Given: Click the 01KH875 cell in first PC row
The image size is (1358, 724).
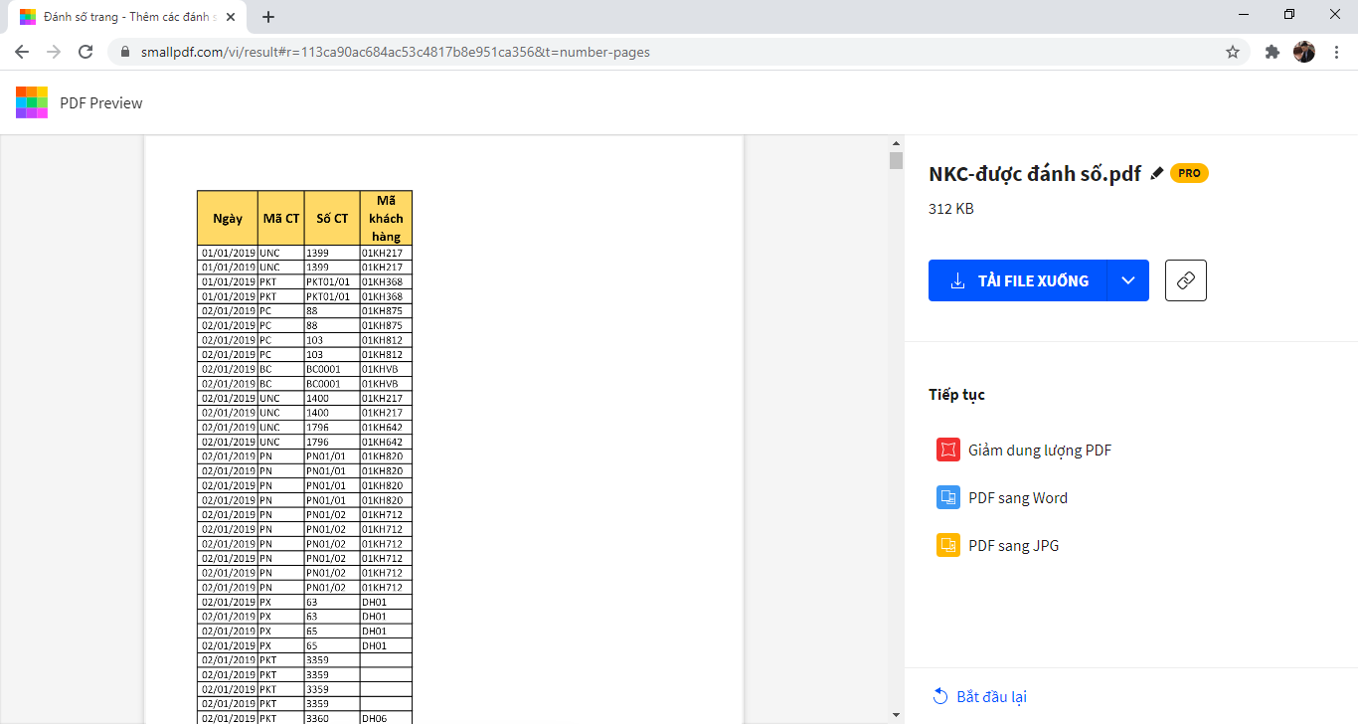Looking at the screenshot, I should click(x=386, y=311).
